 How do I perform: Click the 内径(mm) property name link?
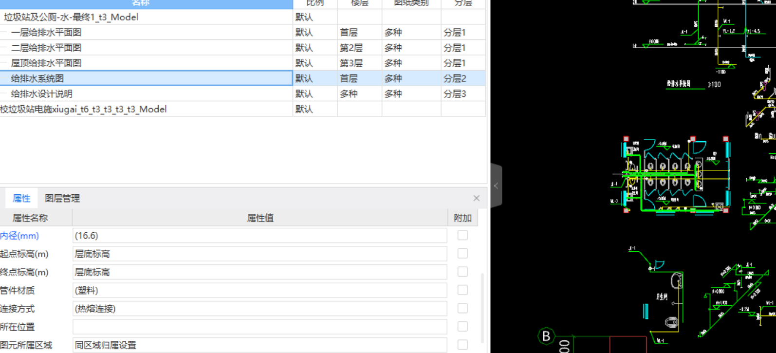(x=19, y=236)
